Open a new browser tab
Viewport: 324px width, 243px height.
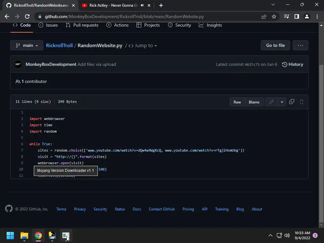tap(161, 5)
